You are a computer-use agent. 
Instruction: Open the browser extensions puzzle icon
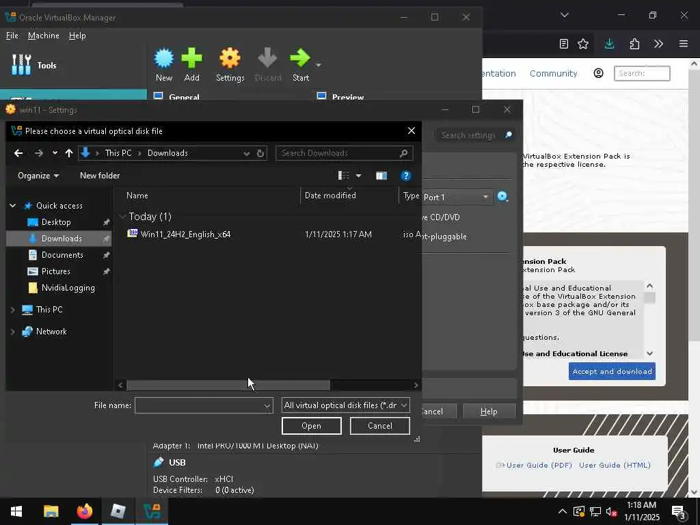634,44
